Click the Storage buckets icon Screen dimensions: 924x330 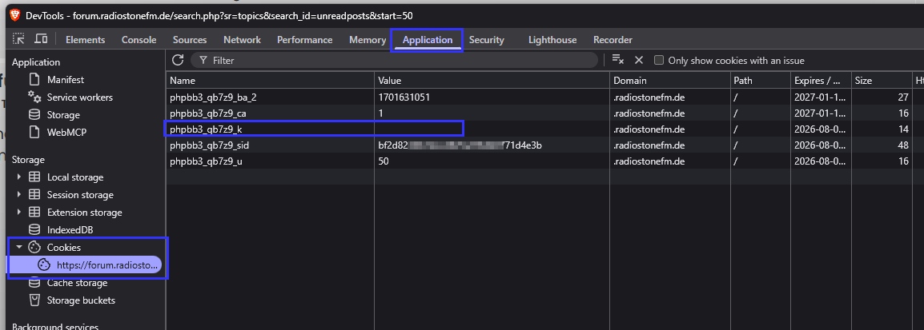point(35,300)
